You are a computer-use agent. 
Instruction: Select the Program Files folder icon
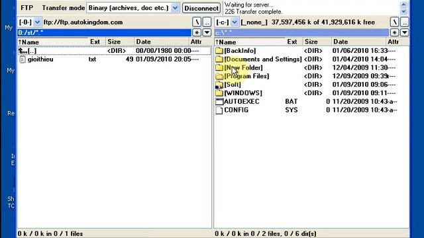[219, 76]
